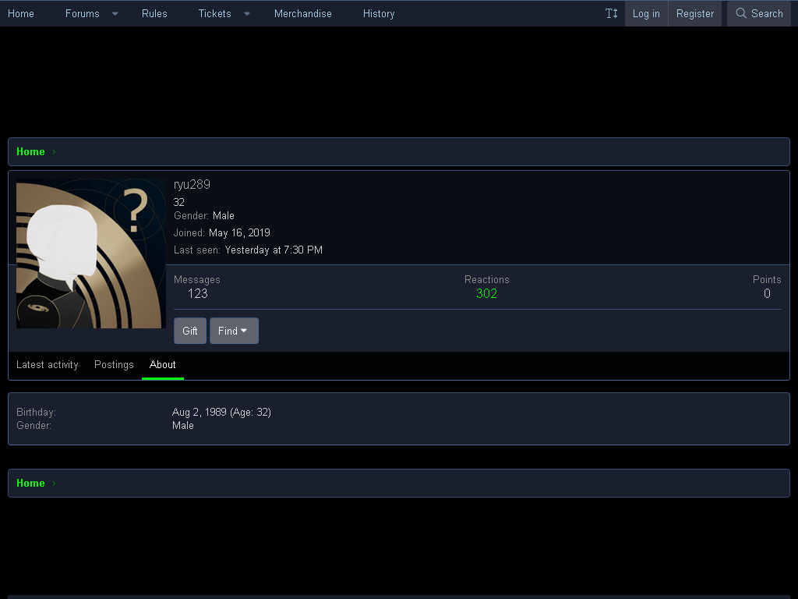Viewport: 798px width, 599px height.
Task: Click the Gift button
Action: coord(190,331)
